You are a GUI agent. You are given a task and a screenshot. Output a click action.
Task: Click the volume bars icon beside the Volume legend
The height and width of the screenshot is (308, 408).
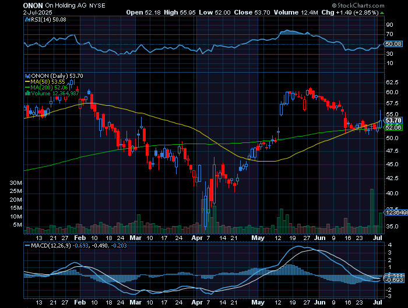(x=27, y=94)
